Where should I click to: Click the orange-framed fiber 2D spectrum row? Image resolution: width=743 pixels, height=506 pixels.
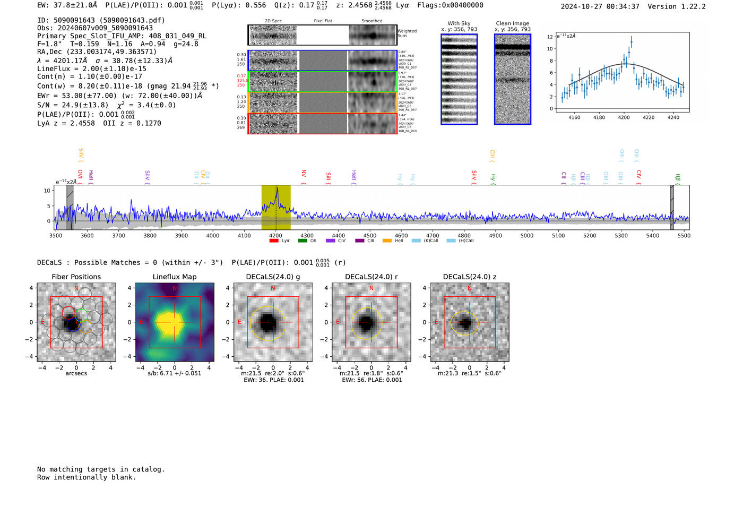(322, 102)
